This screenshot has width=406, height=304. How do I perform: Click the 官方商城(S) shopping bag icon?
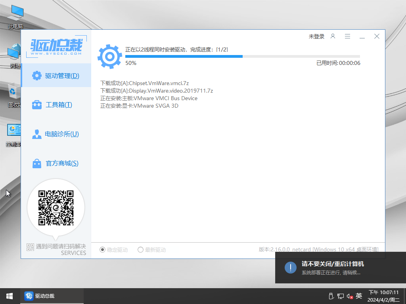[x=37, y=163]
